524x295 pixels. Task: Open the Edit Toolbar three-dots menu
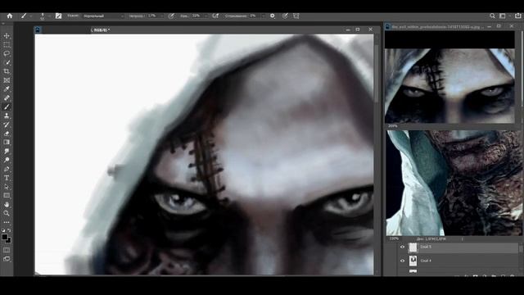tap(7, 222)
